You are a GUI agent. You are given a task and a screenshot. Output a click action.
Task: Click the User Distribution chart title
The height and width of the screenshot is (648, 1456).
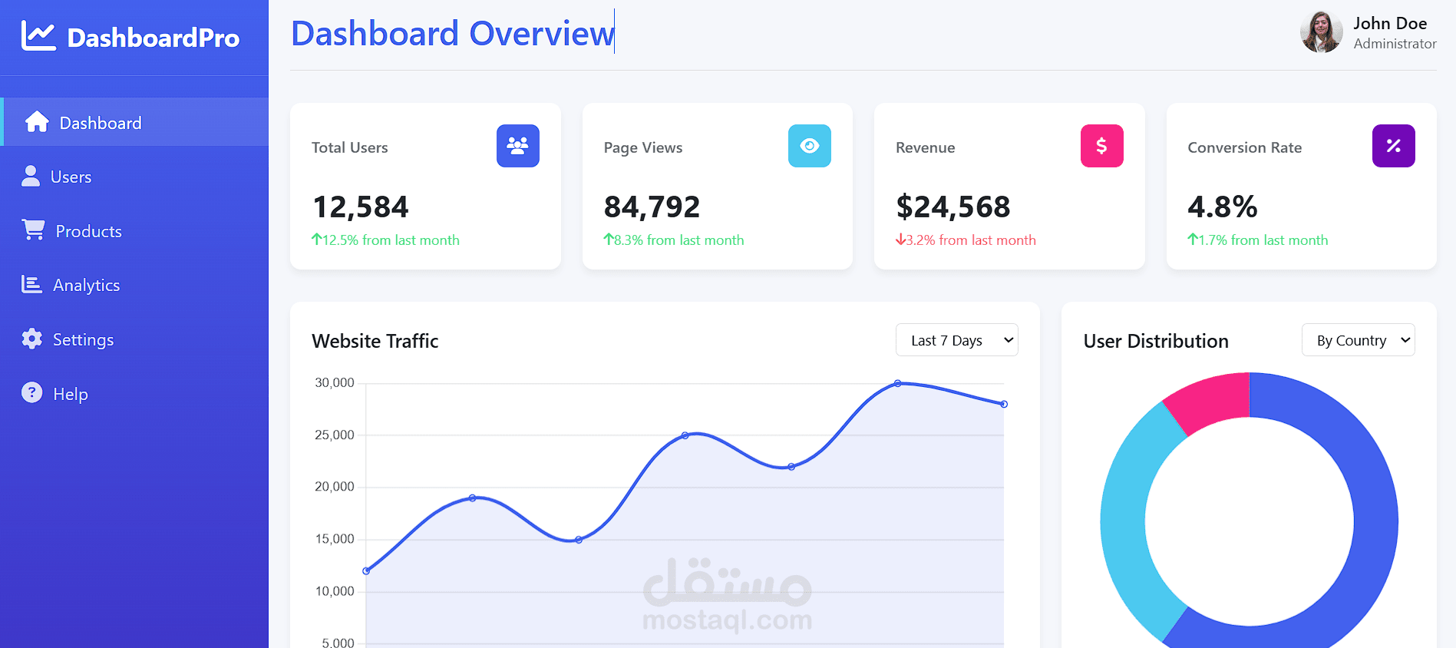tap(1156, 341)
